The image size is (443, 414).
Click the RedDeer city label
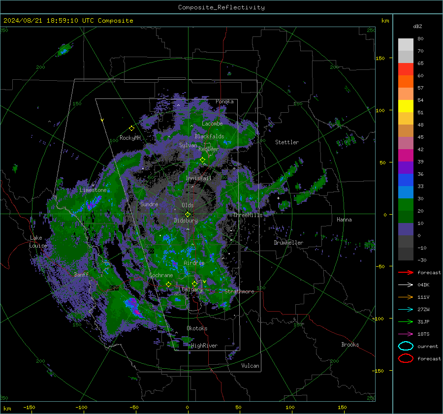click(x=209, y=149)
